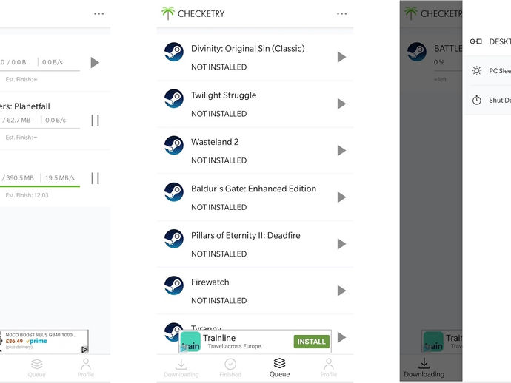Click 19.5 MB/s speed readout
The image size is (511, 383).
(60, 178)
